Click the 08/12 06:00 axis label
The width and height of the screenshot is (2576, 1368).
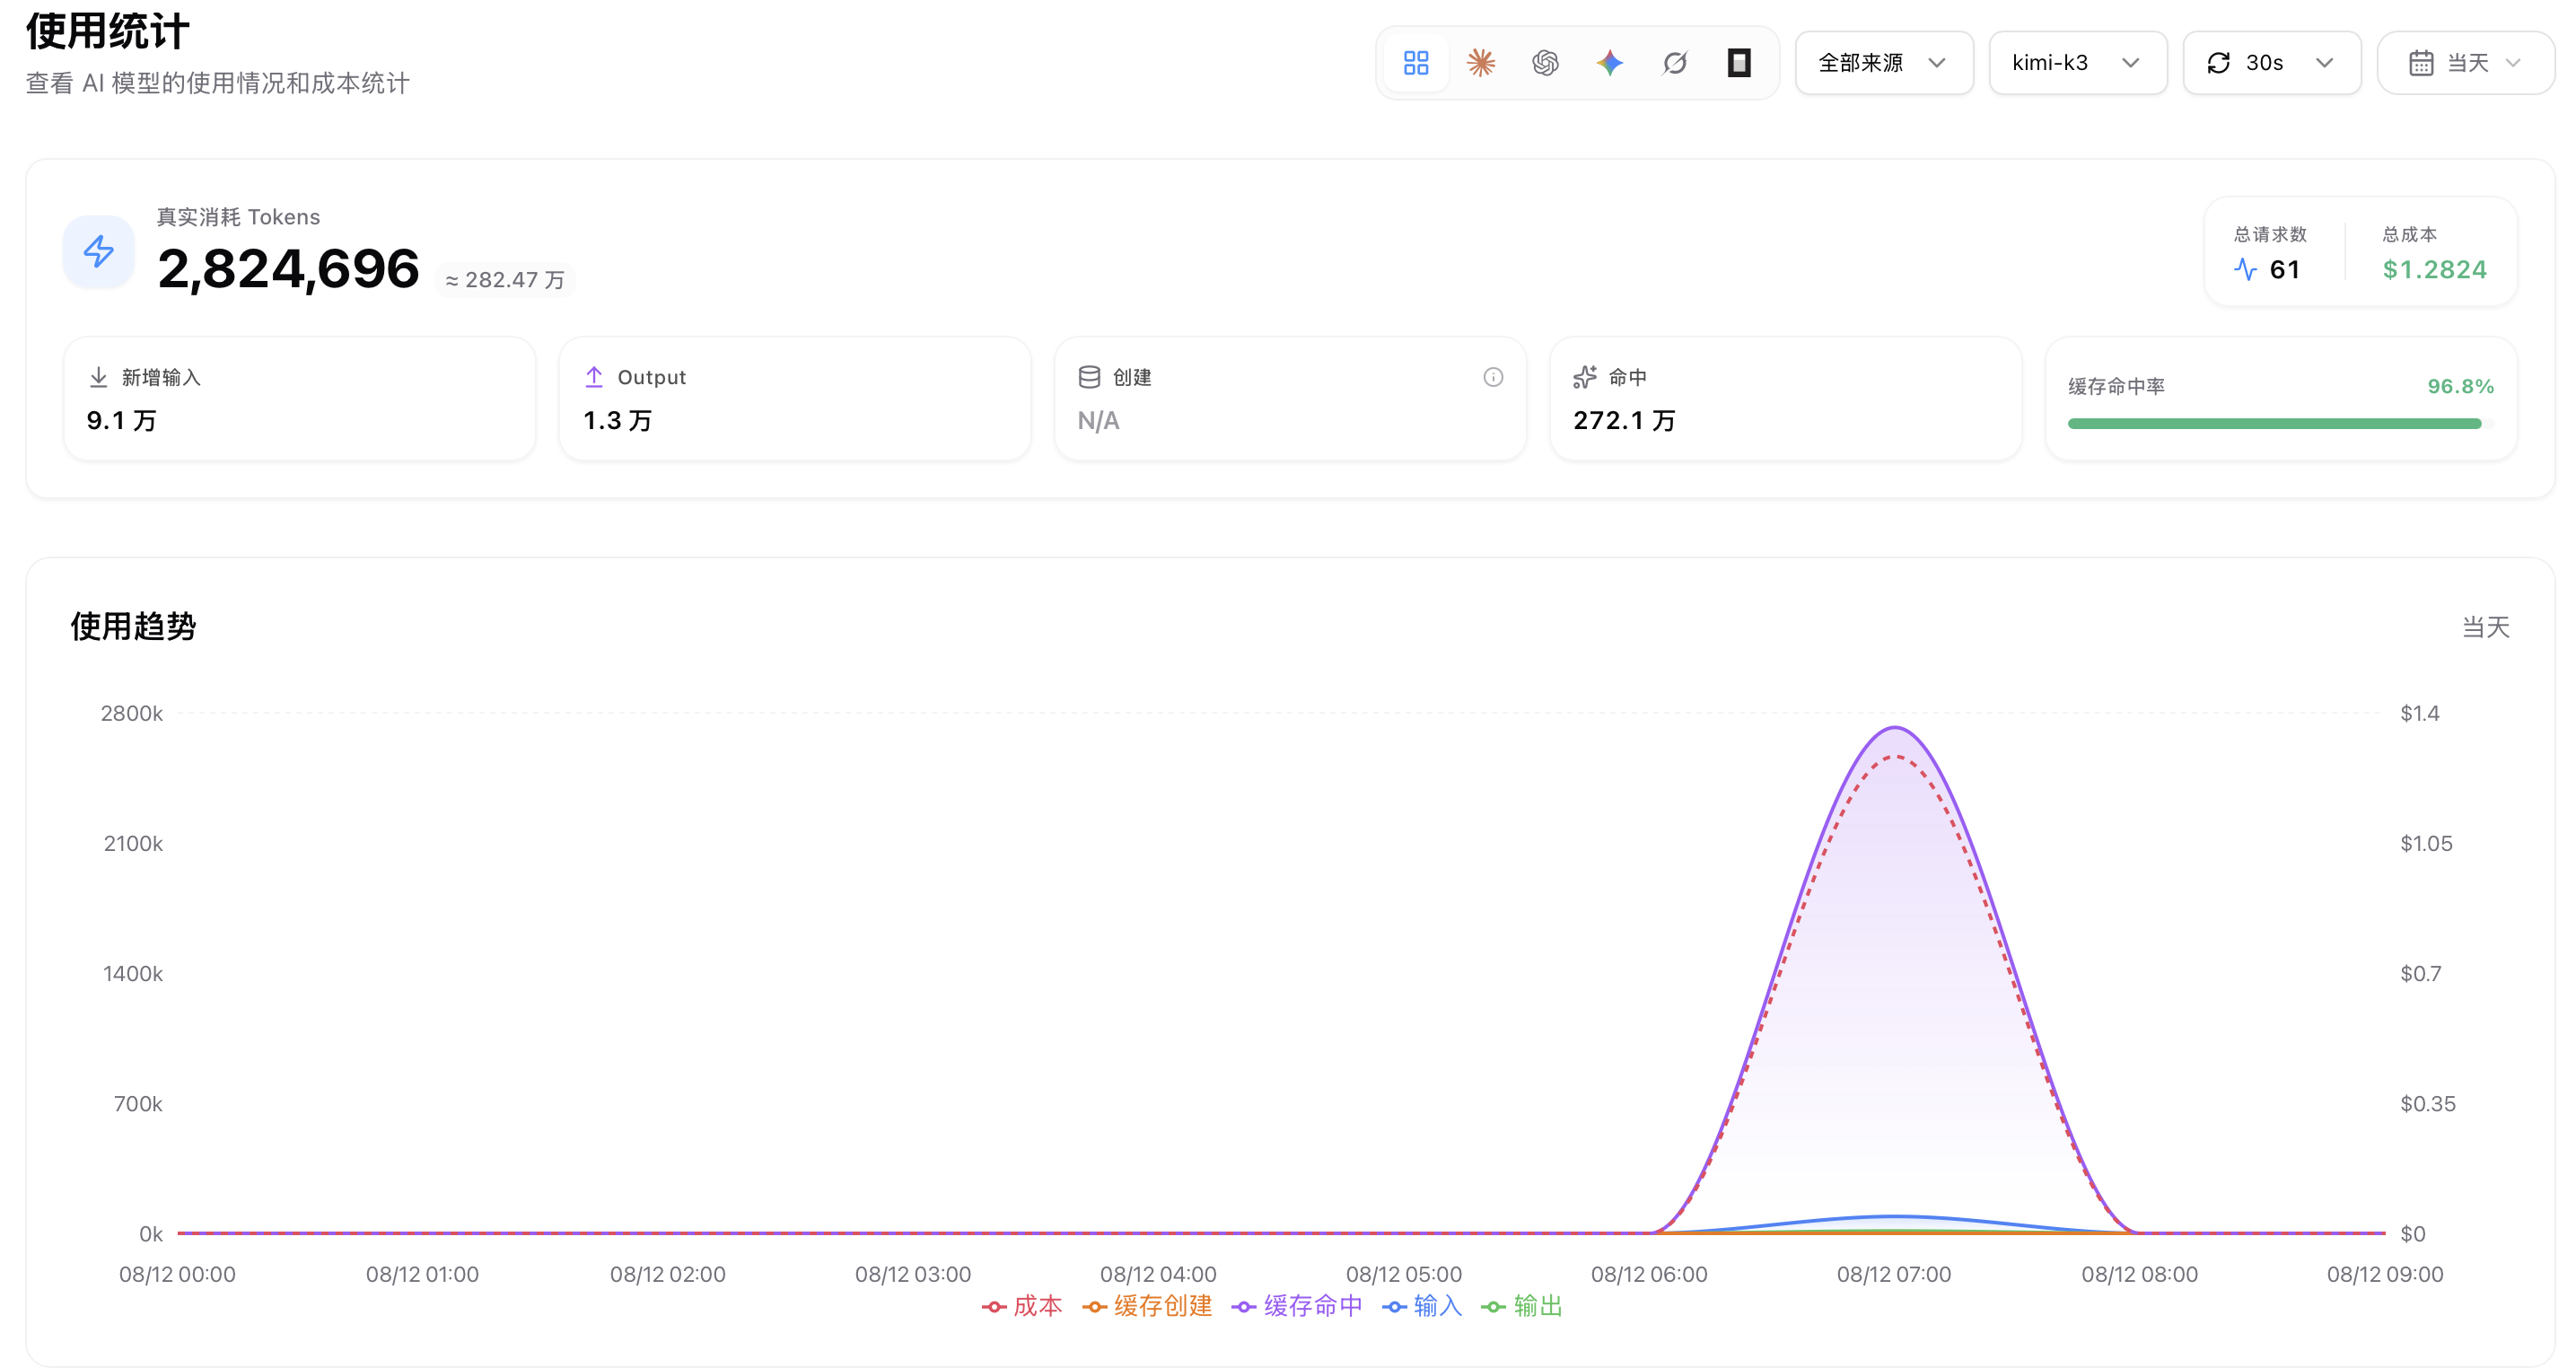tap(1649, 1274)
